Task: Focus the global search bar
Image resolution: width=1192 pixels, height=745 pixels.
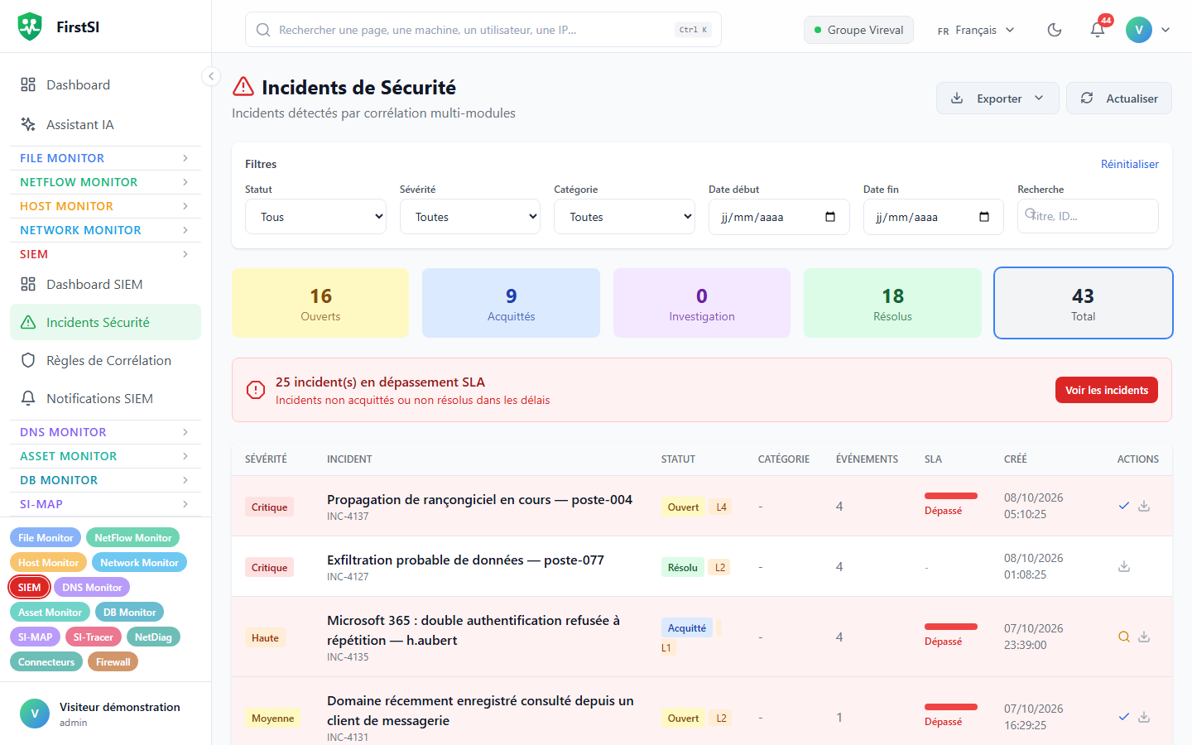Action: [483, 30]
